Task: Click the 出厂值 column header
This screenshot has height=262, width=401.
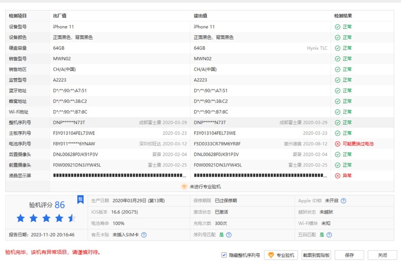Action: click(59, 16)
